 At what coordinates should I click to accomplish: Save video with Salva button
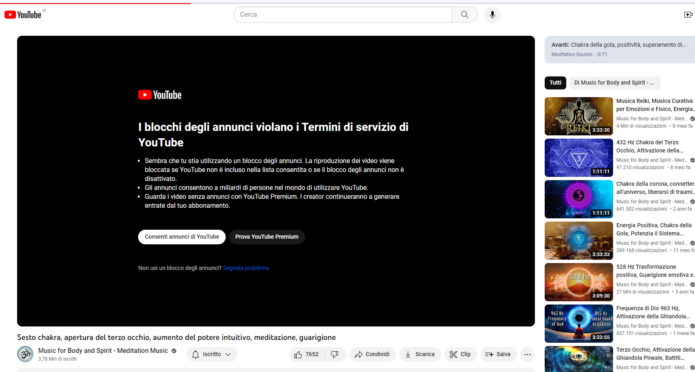coord(498,355)
